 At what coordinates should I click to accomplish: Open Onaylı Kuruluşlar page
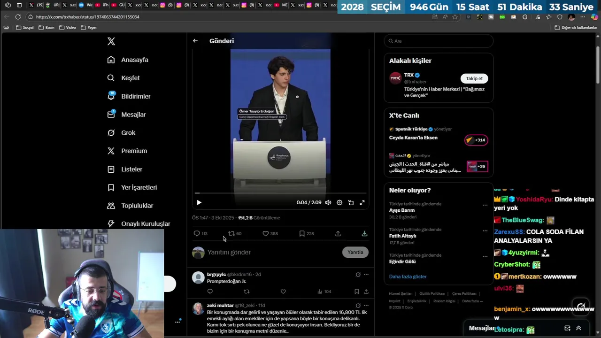point(139,224)
